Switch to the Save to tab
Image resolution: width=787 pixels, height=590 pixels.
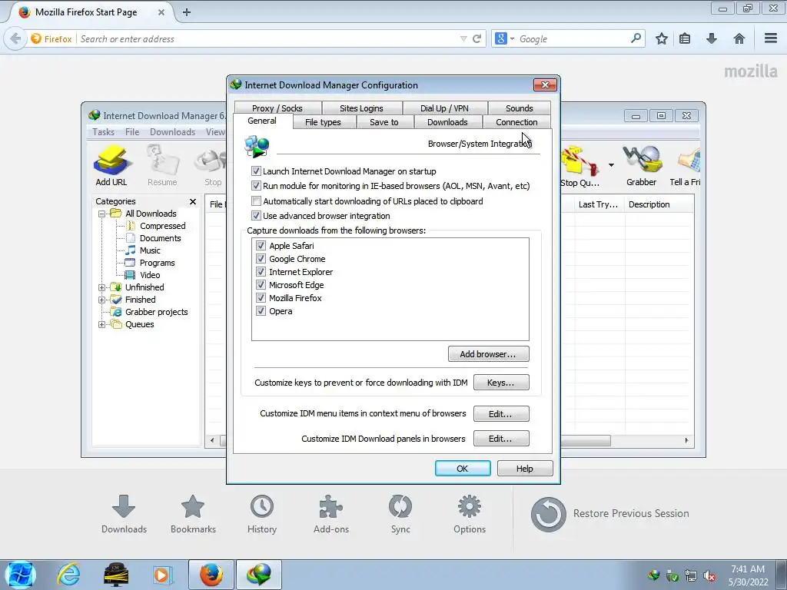tap(384, 122)
